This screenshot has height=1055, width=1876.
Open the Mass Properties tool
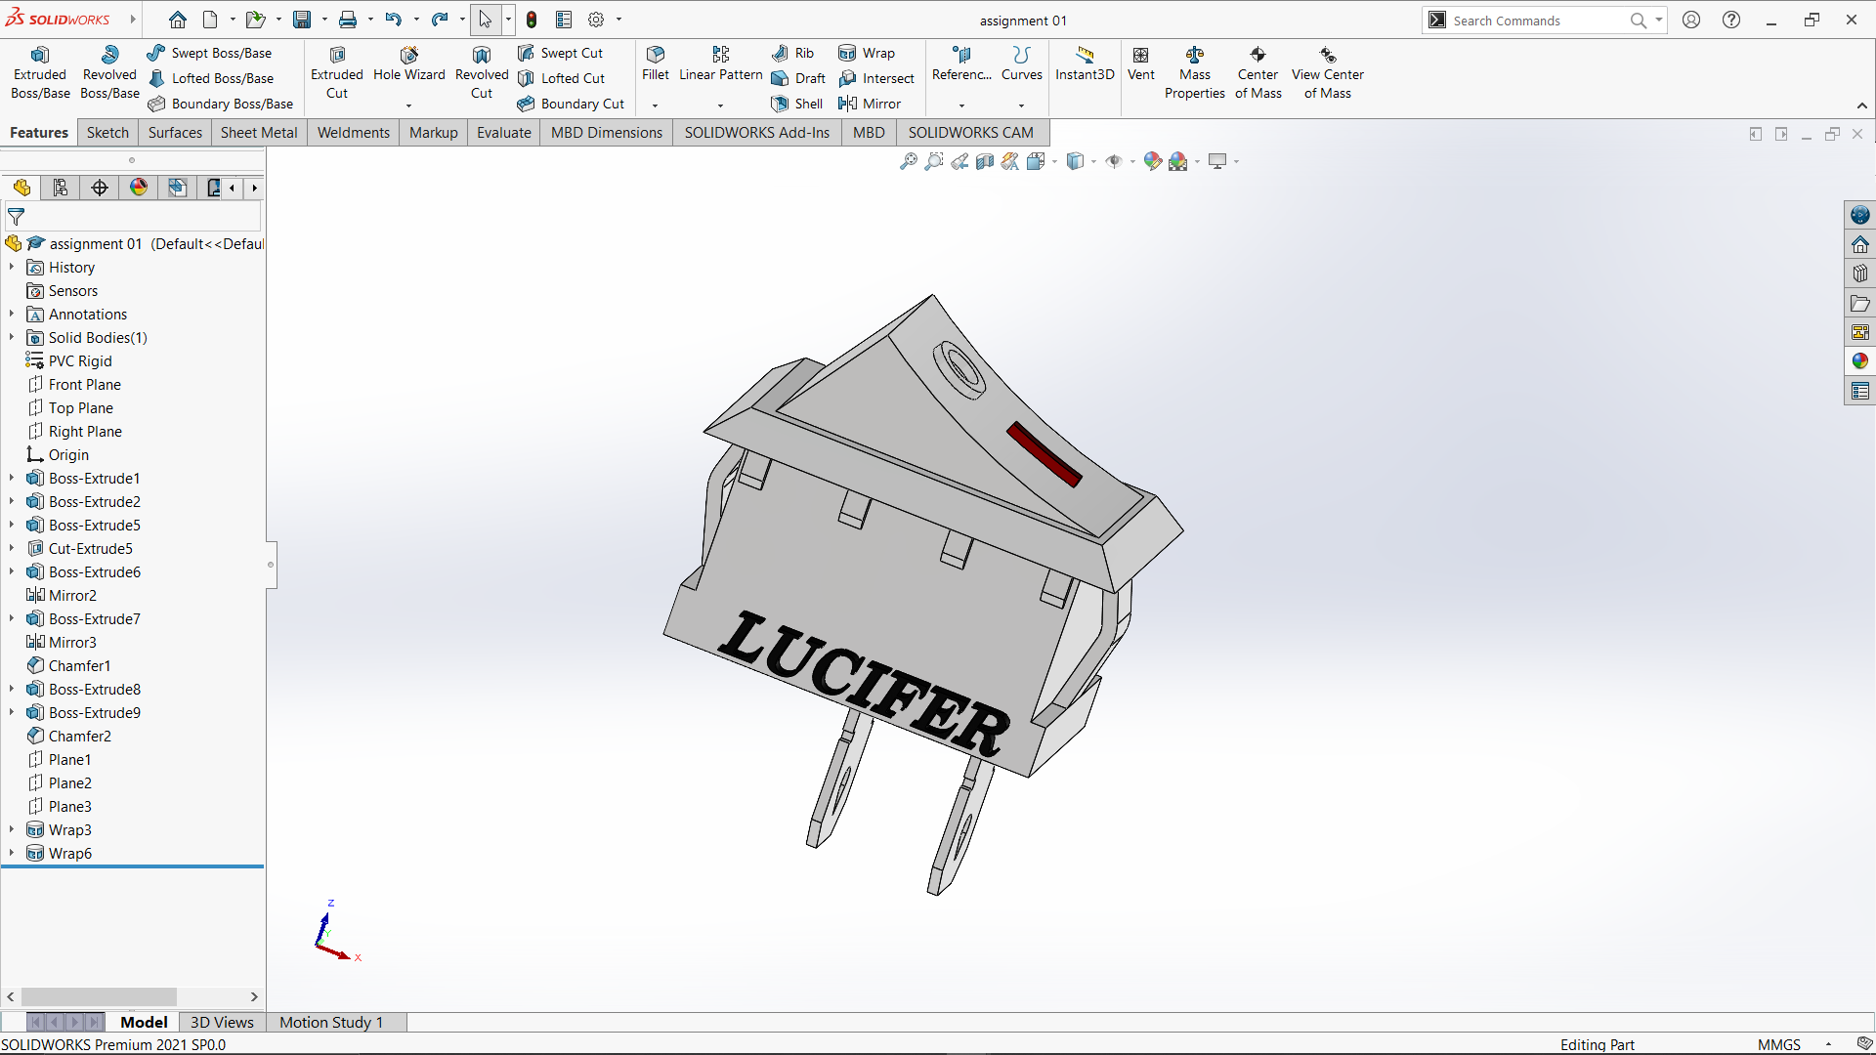pyautogui.click(x=1194, y=73)
